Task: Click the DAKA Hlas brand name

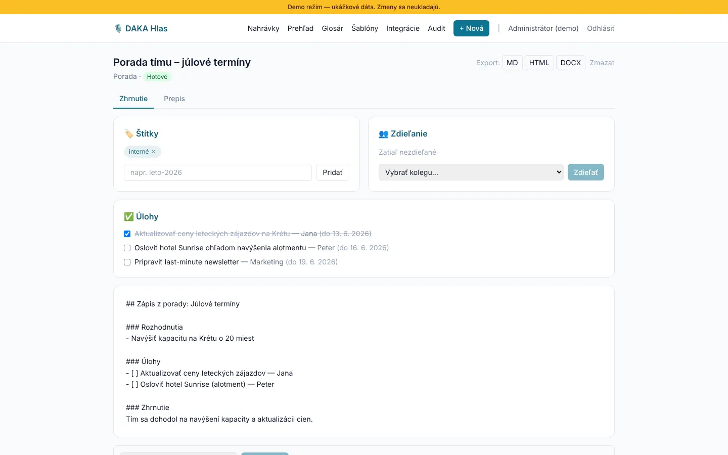Action: coord(147,28)
